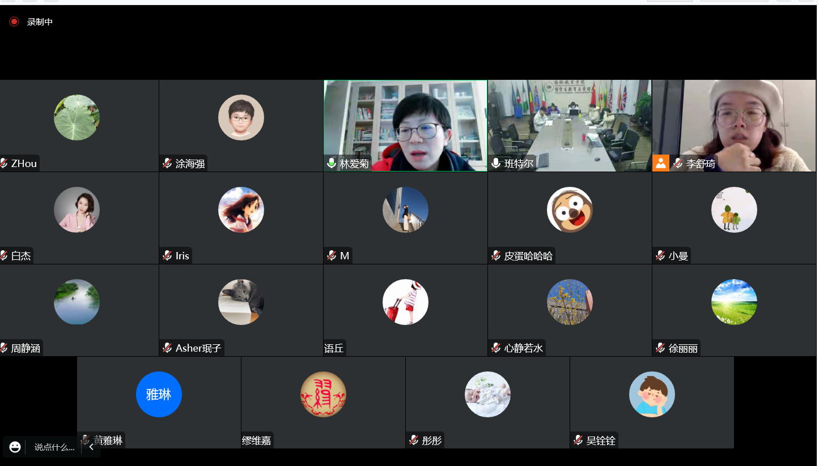Viewport: 819px width, 466px height.
Task: Click the cat avatar of Asher珉子
Action: click(x=241, y=302)
